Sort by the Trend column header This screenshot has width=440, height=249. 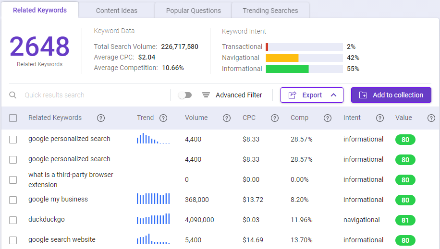(x=146, y=118)
